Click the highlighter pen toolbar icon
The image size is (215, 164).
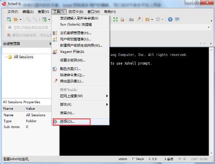pyautogui.click(x=138, y=19)
